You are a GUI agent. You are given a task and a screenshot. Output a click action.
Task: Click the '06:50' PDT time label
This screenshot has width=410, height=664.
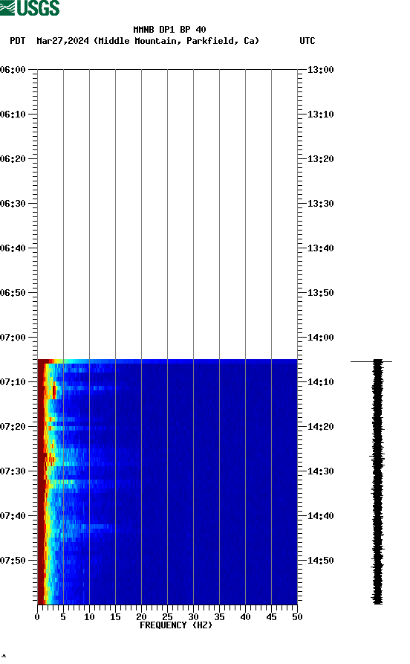click(13, 293)
